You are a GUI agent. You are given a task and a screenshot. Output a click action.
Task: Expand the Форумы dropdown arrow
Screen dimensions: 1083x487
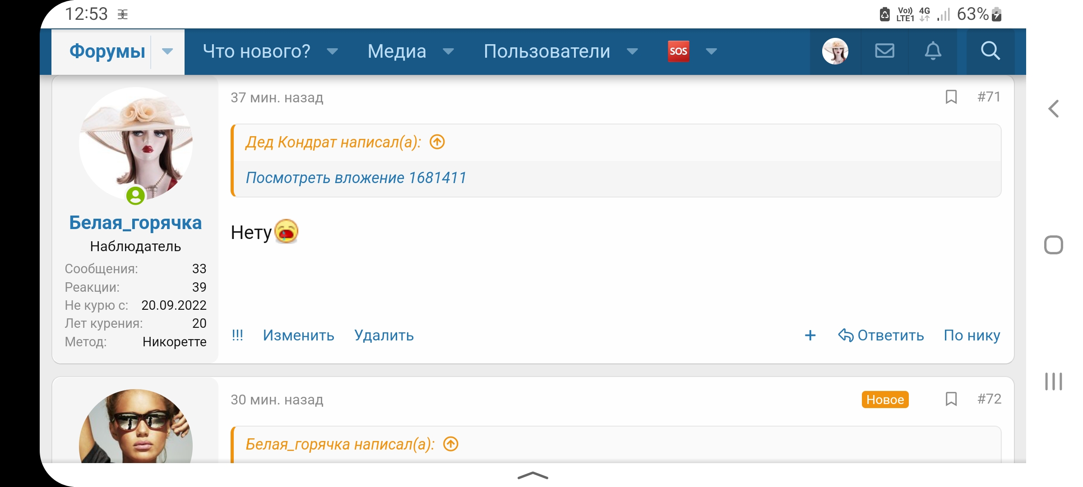coord(167,51)
